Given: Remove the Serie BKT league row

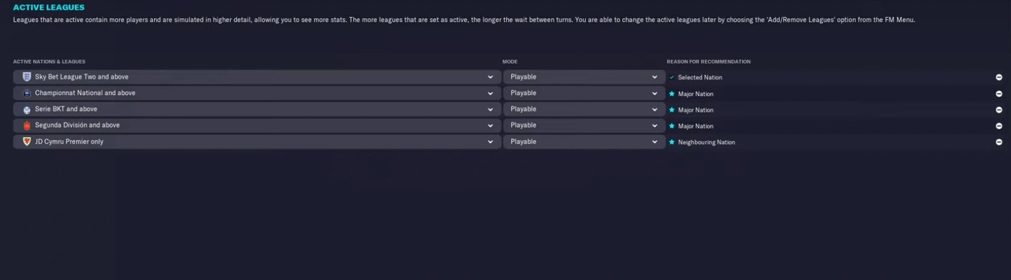Looking at the screenshot, I should [x=999, y=110].
